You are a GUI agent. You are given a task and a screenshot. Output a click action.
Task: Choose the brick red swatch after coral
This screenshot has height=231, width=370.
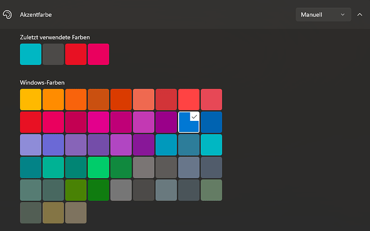pos(166,99)
